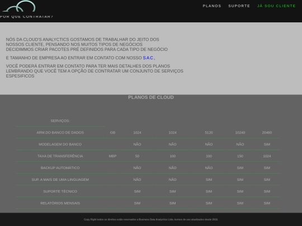Click the 20480 storage value
The image size is (302, 226).
(267, 133)
